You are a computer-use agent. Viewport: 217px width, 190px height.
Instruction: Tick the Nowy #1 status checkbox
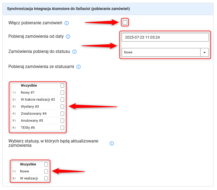pos(62,93)
